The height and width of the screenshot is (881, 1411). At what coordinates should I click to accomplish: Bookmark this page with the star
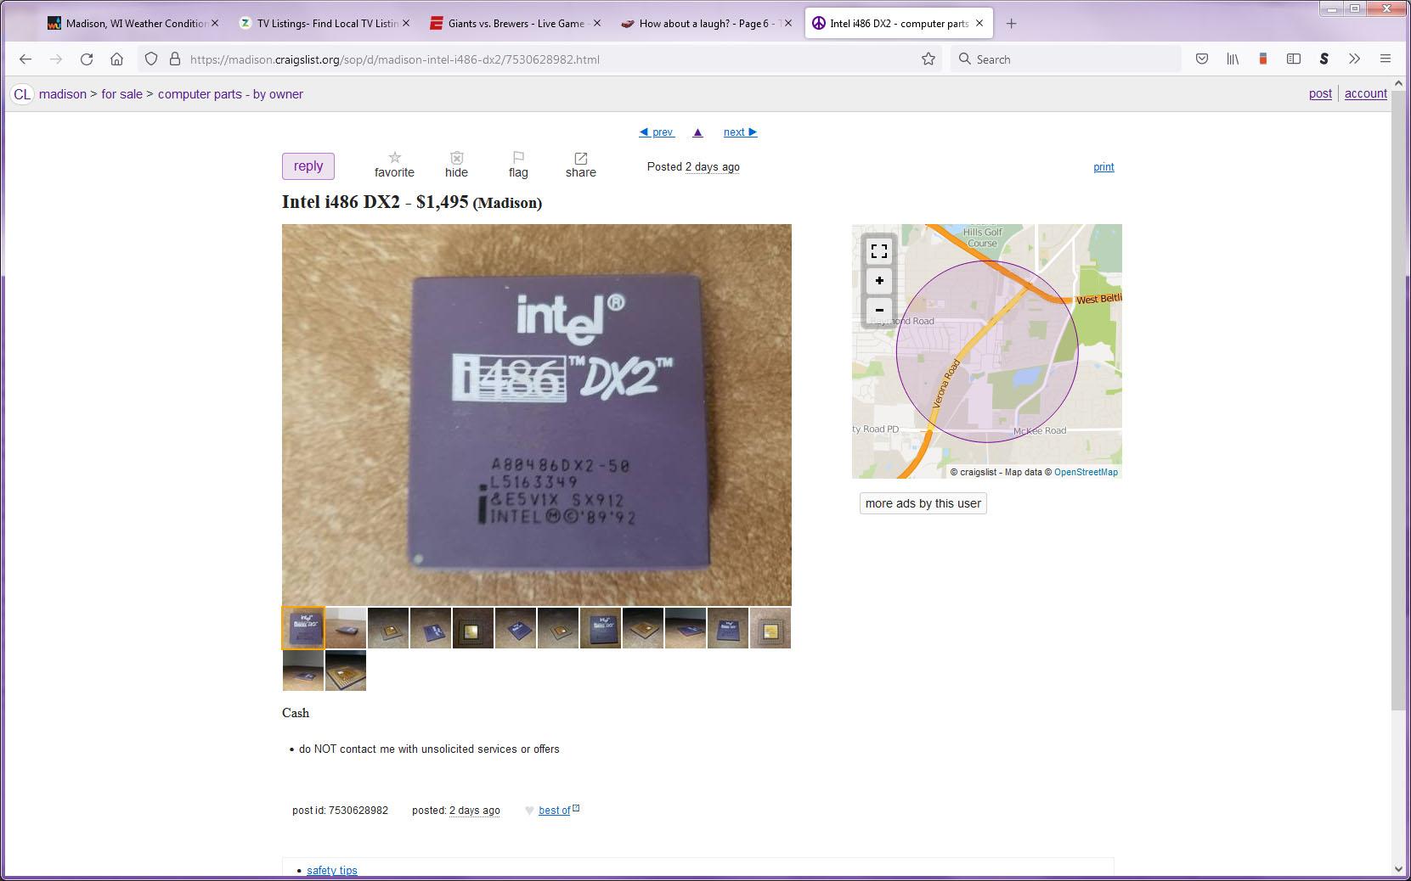click(x=928, y=59)
